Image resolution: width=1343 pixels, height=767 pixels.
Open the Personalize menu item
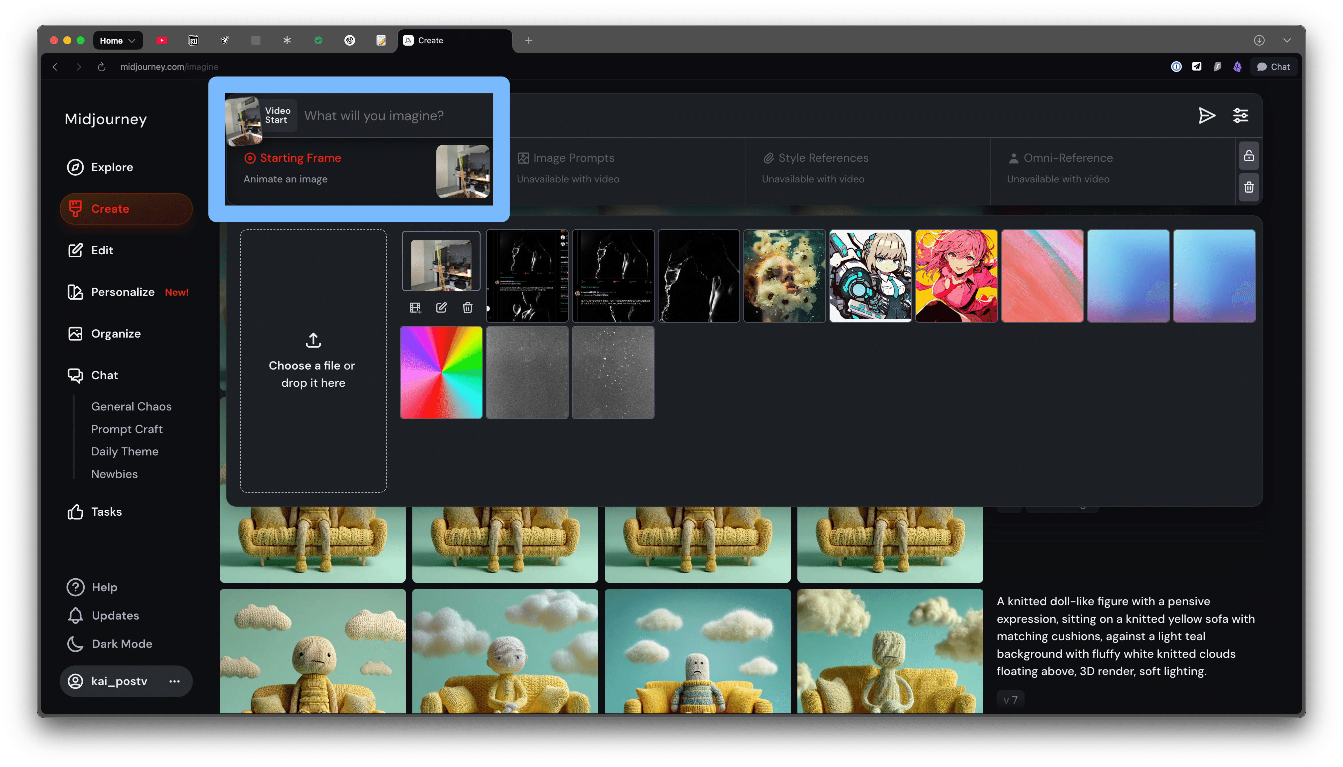122,292
